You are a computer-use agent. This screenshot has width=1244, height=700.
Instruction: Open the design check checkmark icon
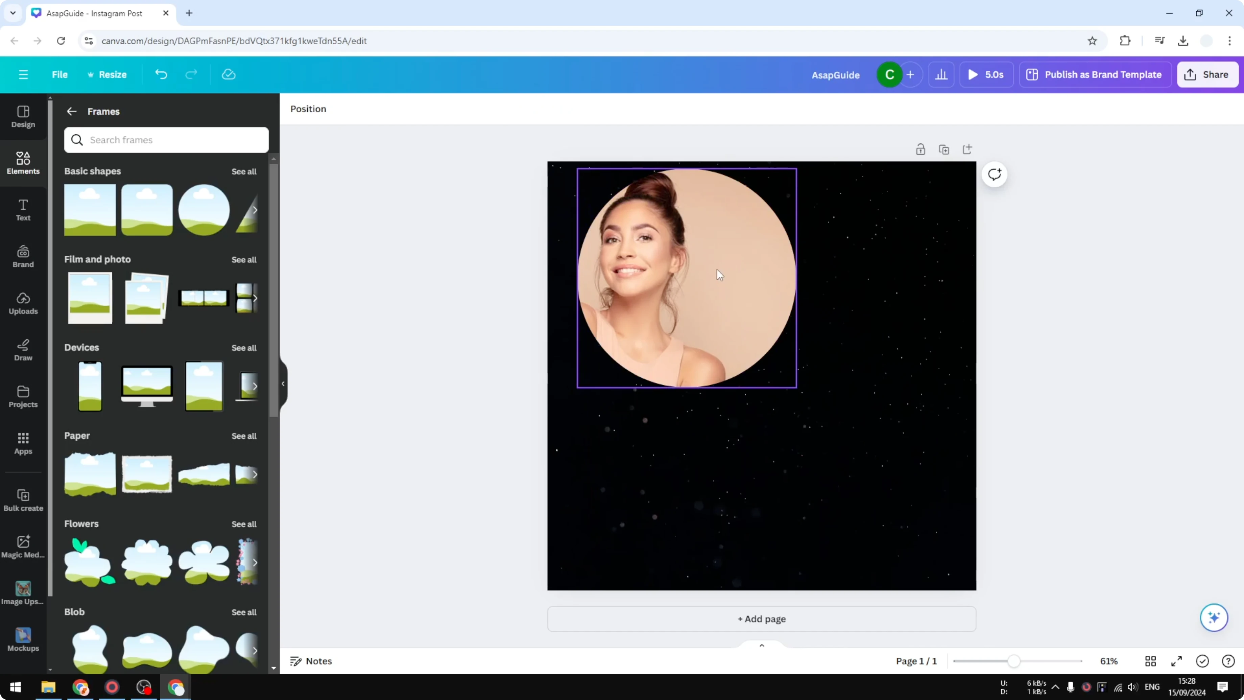[1202, 661]
